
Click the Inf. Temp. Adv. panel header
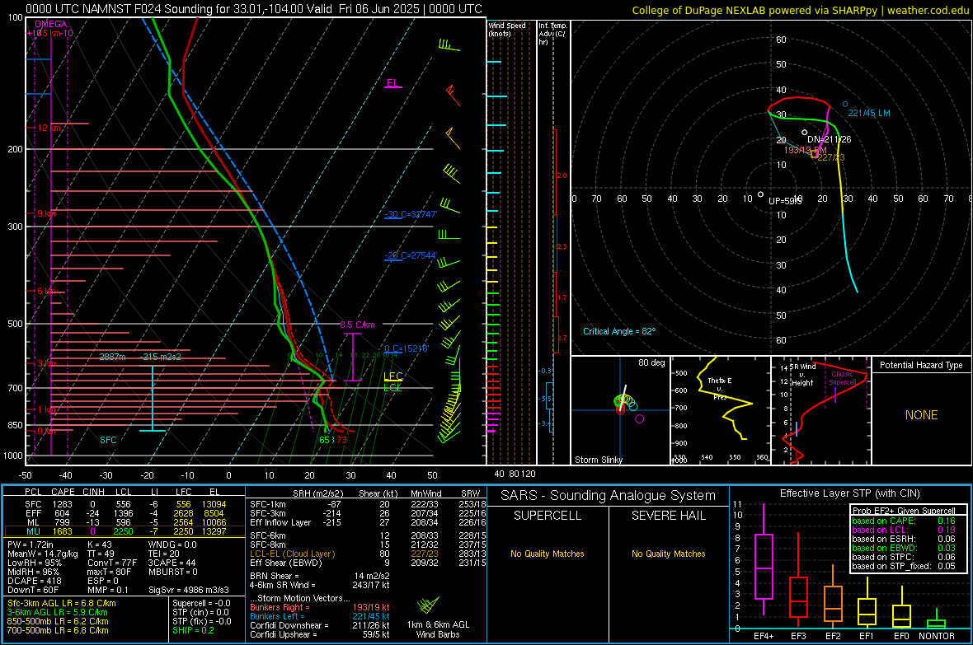click(552, 34)
